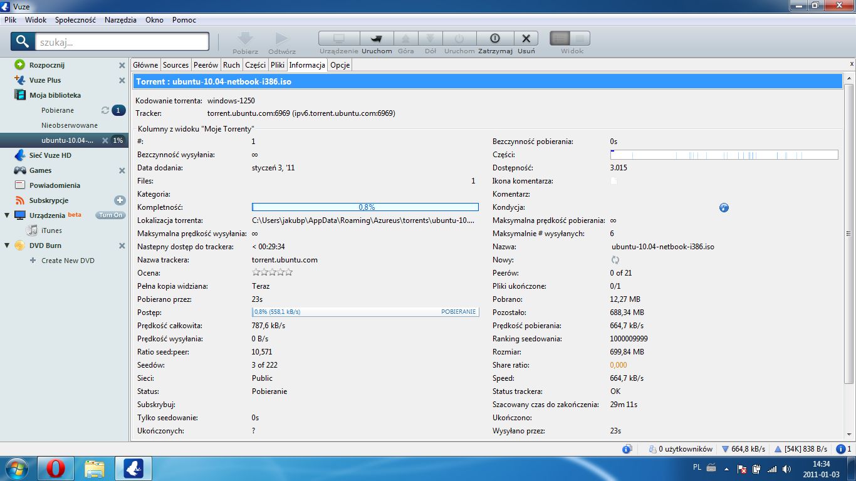Close the ubuntu-10.04 sidebar entry
The image size is (856, 481).
pos(105,140)
